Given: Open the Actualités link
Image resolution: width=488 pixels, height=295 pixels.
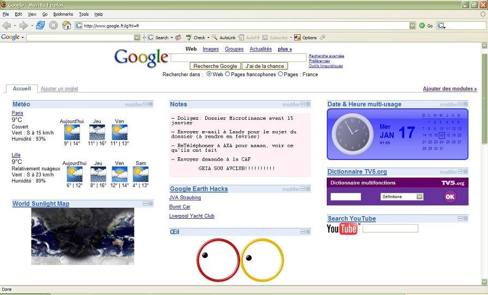Looking at the screenshot, I should [x=261, y=49].
